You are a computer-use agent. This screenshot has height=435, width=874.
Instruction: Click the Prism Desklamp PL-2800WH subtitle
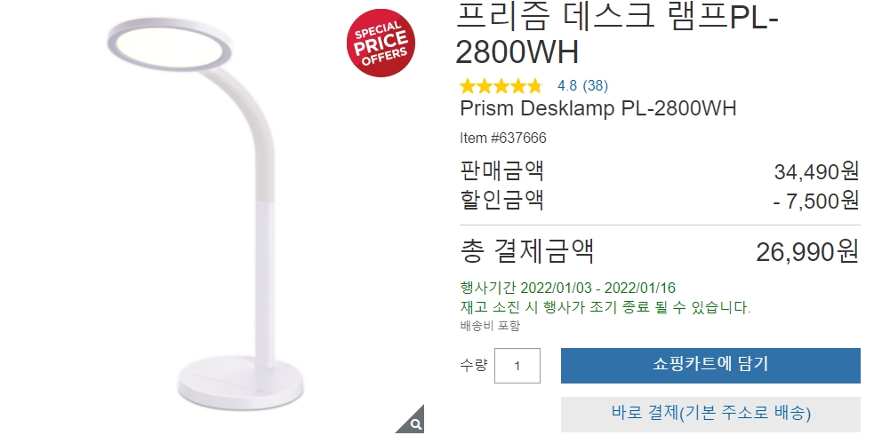(598, 108)
